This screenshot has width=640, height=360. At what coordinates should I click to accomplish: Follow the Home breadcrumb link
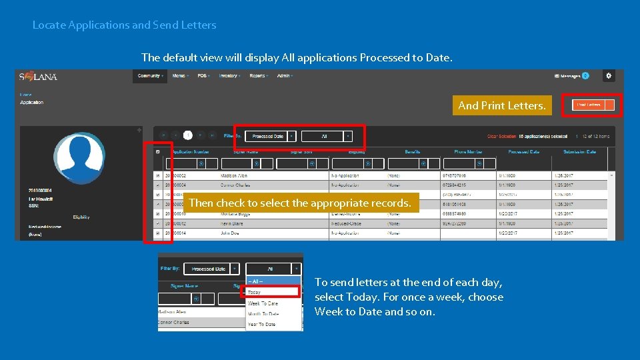25,95
